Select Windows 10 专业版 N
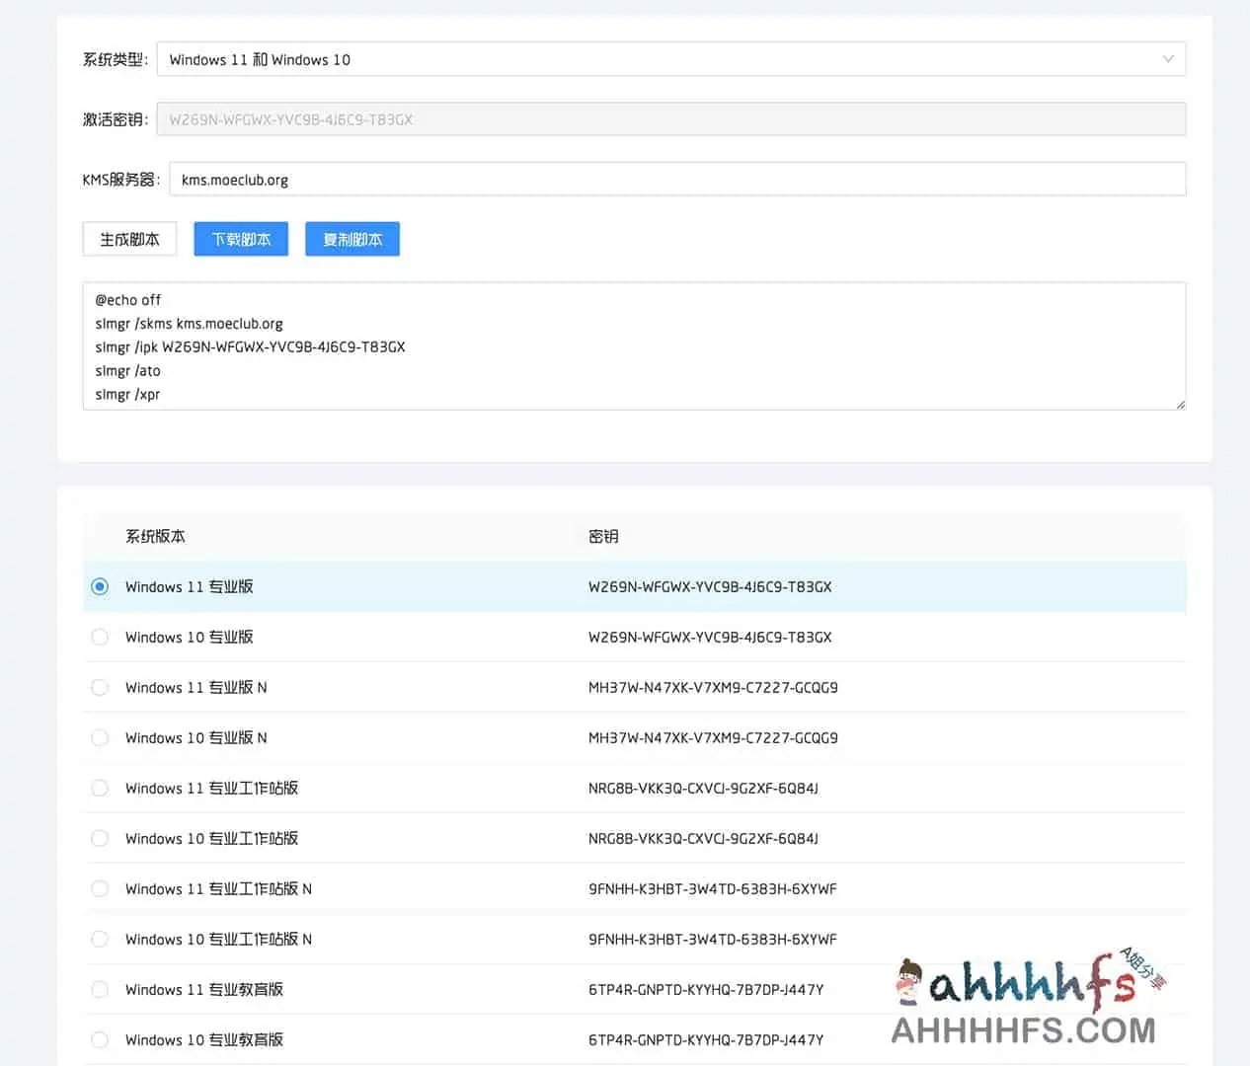Screen dimensions: 1250x1066 (99, 737)
